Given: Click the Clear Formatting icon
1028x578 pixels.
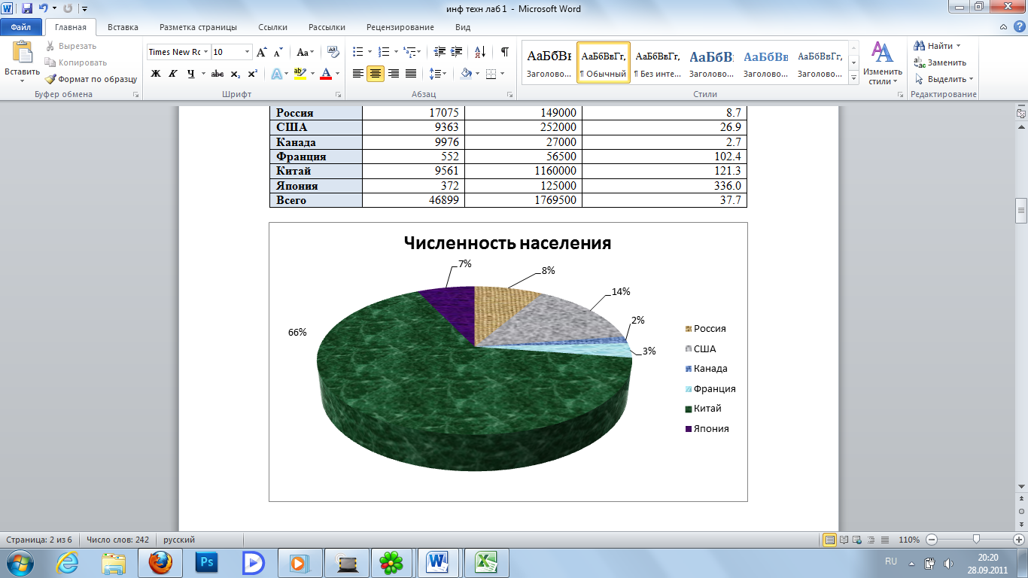Looking at the screenshot, I should pos(333,52).
